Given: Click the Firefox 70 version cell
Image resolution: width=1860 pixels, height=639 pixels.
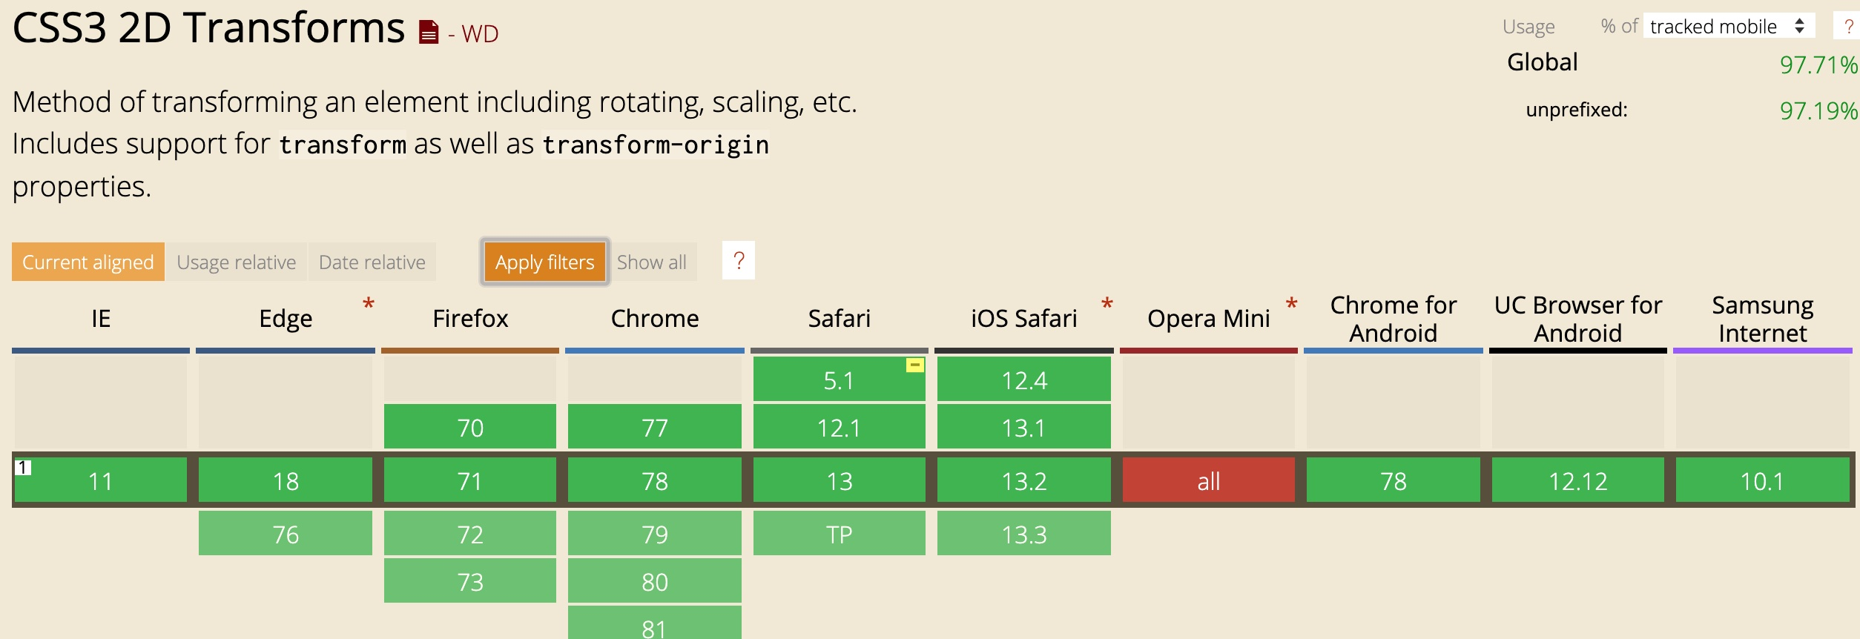Looking at the screenshot, I should [x=469, y=427].
